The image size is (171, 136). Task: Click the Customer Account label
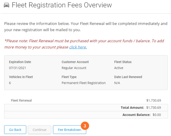click(75, 62)
